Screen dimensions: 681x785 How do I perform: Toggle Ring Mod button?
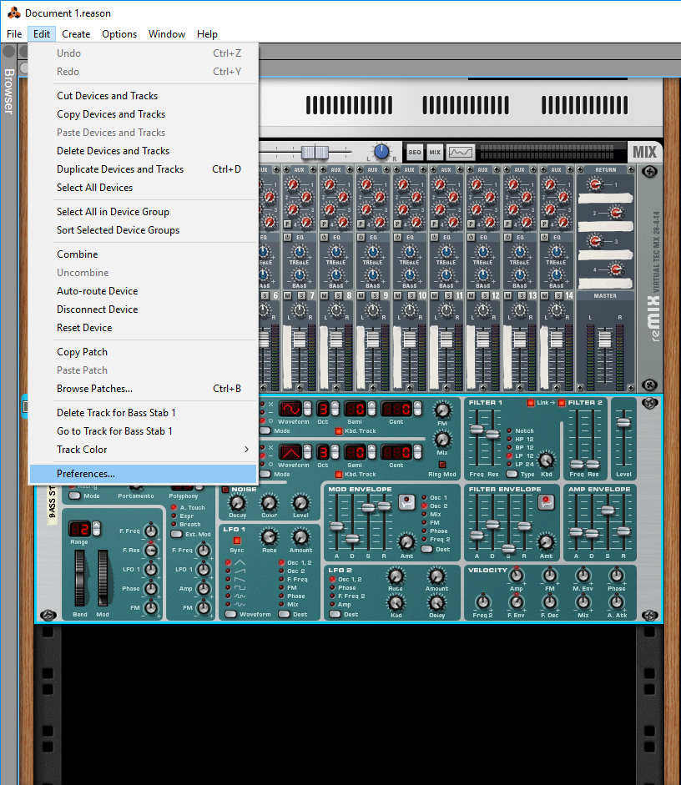point(442,465)
